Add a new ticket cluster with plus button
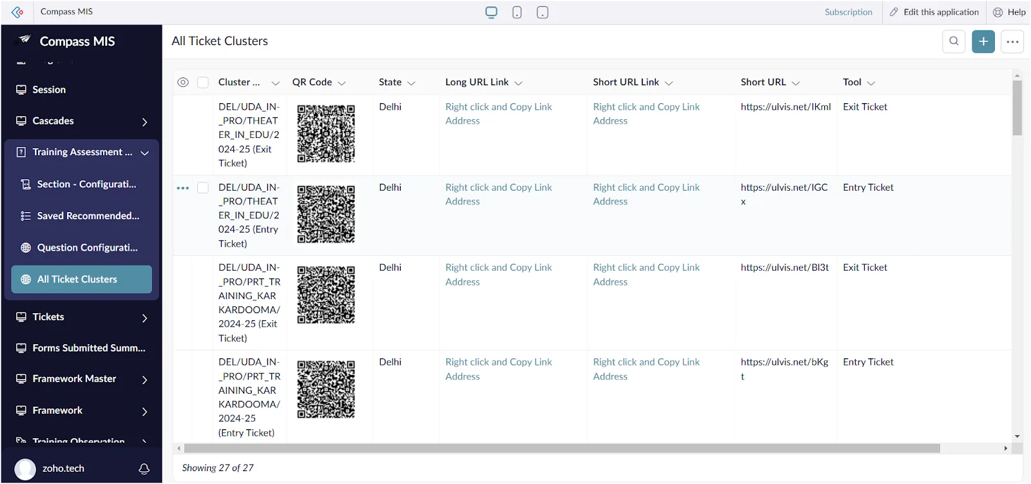The height and width of the screenshot is (484, 1031). point(983,41)
